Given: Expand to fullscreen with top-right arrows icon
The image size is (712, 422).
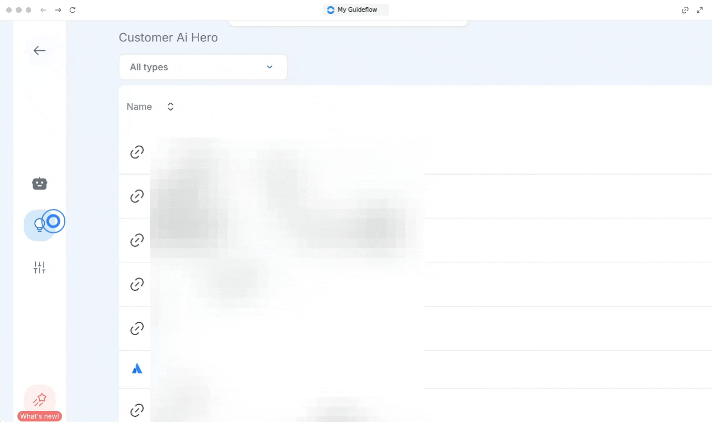Looking at the screenshot, I should point(700,10).
